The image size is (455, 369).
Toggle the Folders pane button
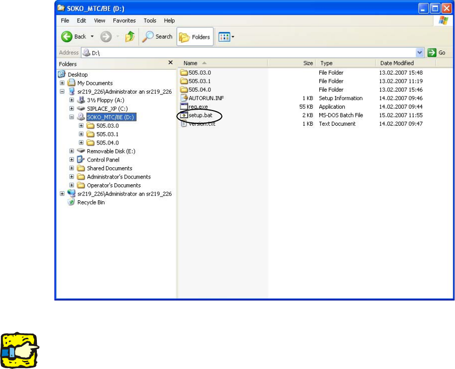[x=195, y=37]
